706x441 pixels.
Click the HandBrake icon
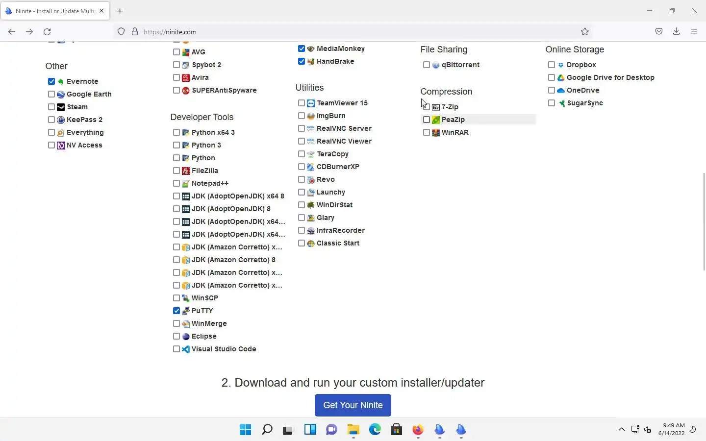click(x=311, y=61)
